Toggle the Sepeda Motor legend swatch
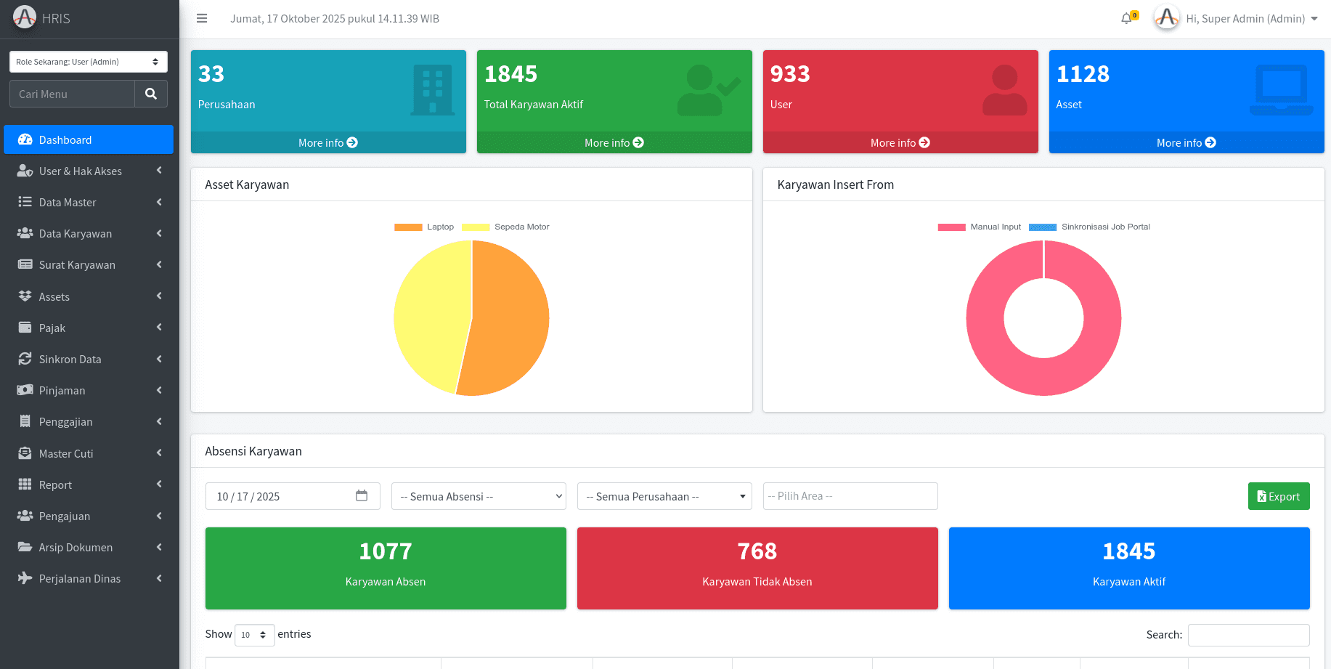This screenshot has height=669, width=1331. tap(476, 227)
